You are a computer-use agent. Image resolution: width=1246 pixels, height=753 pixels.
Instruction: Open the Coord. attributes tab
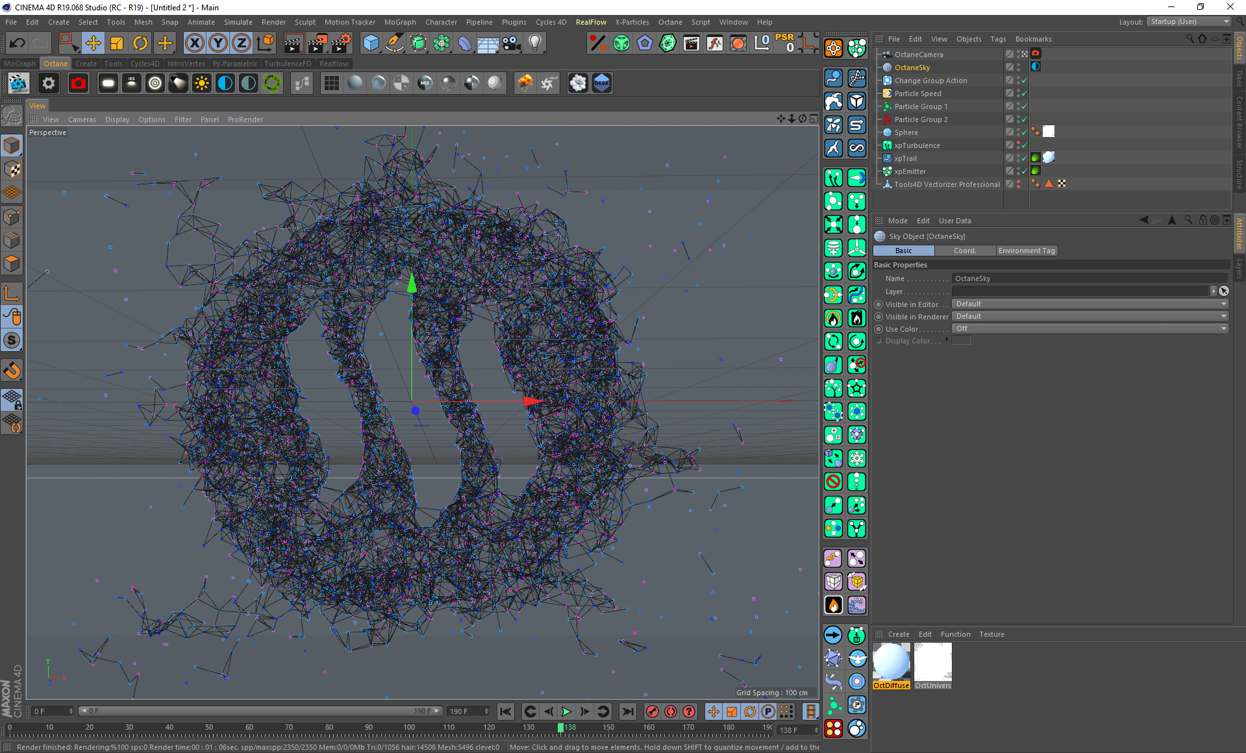(964, 251)
